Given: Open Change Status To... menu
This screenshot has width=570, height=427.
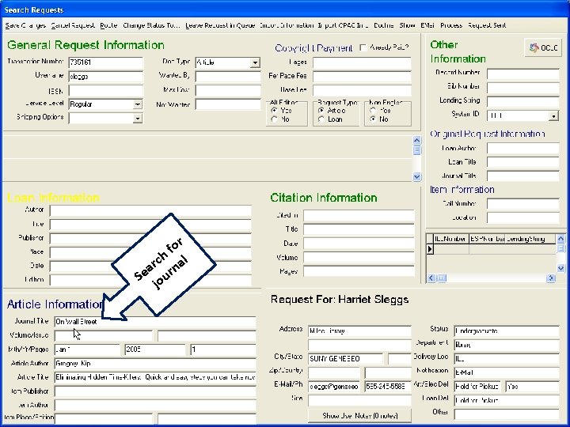Looking at the screenshot, I should pos(151,25).
